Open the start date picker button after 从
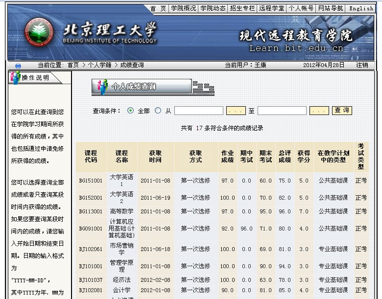The width and height of the screenshot is (382, 299). [236, 111]
